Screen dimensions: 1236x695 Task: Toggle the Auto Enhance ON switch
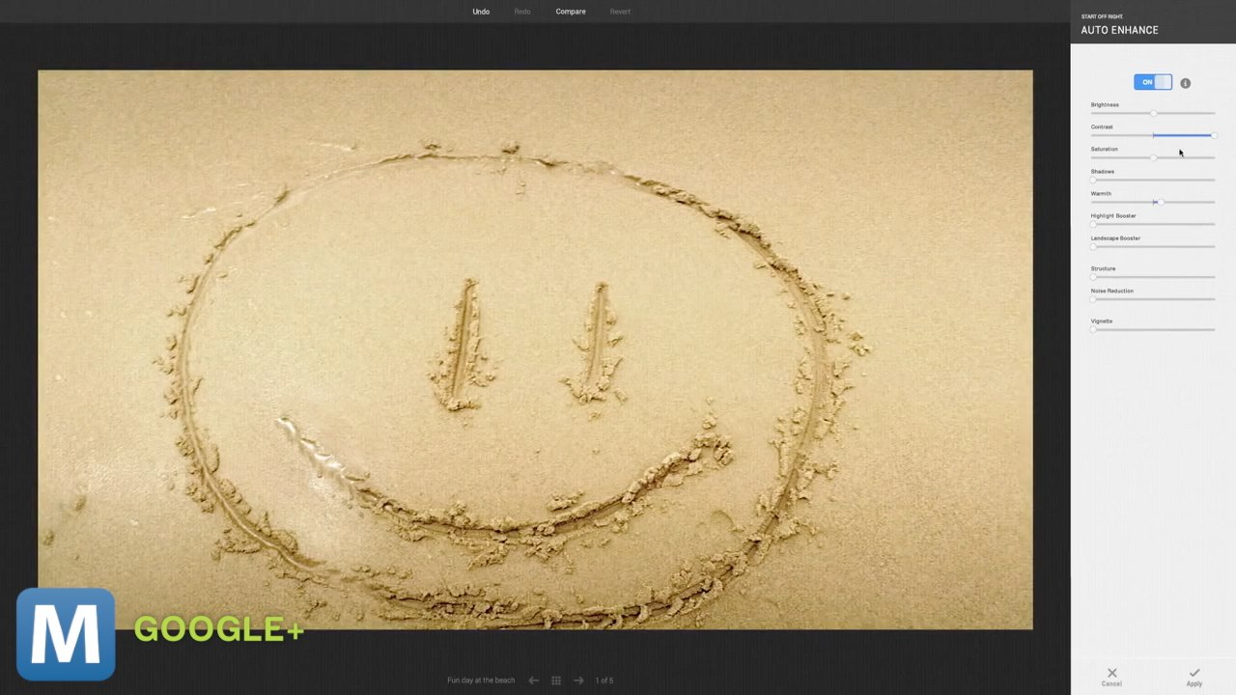1153,82
